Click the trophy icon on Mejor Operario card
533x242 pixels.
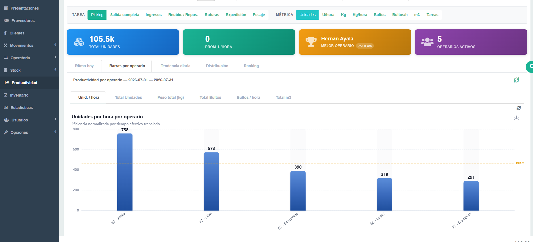(x=311, y=42)
